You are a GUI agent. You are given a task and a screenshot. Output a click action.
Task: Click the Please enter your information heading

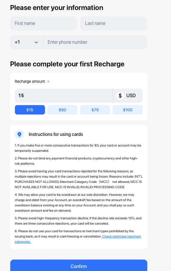point(57,8)
